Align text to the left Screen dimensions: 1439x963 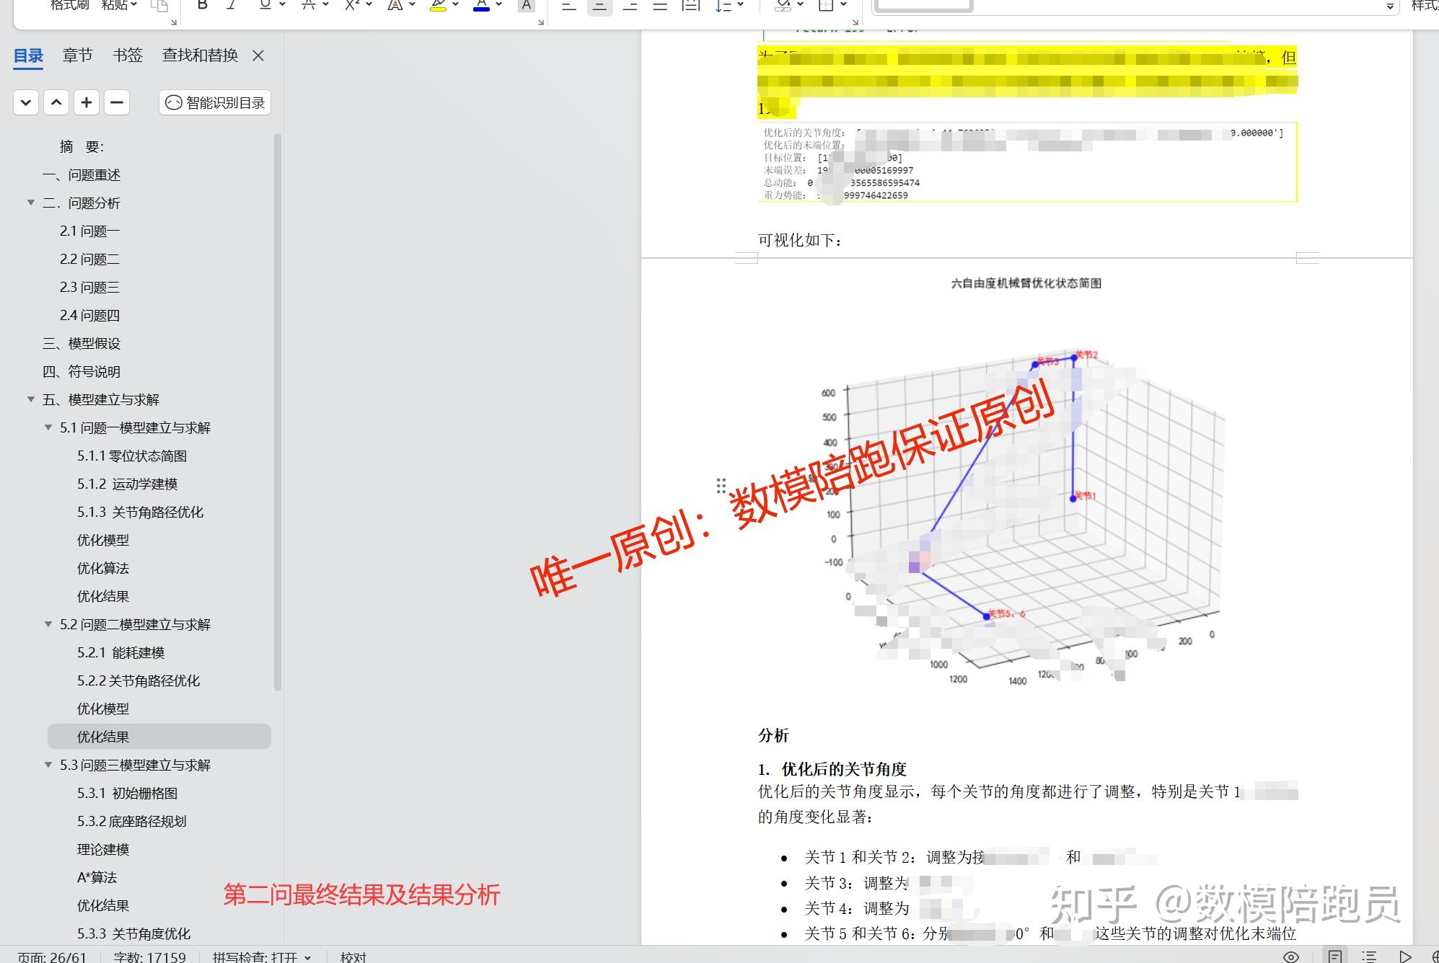[569, 6]
